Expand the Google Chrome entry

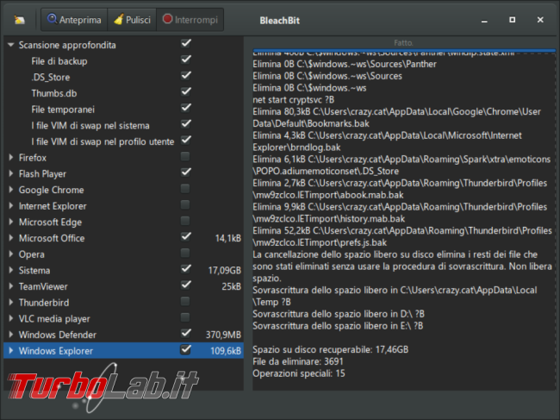[10, 190]
